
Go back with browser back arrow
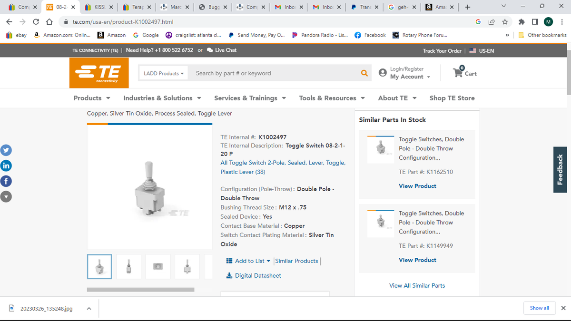[x=9, y=22]
